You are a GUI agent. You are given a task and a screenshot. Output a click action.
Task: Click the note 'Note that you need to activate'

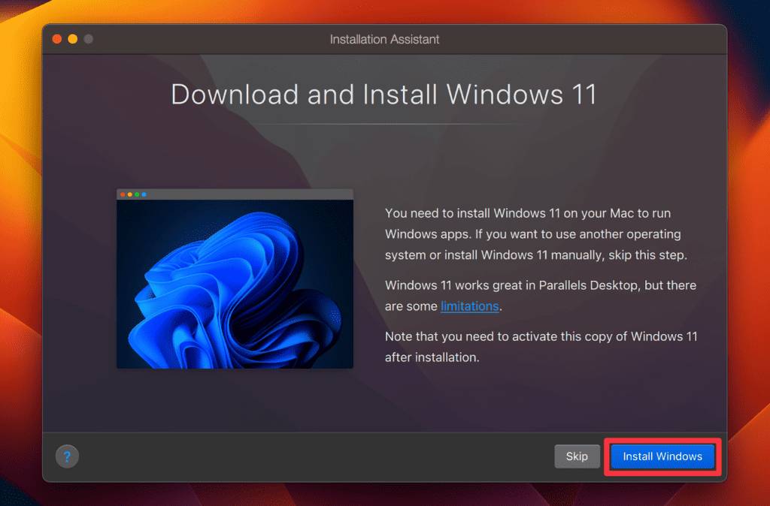coord(541,347)
